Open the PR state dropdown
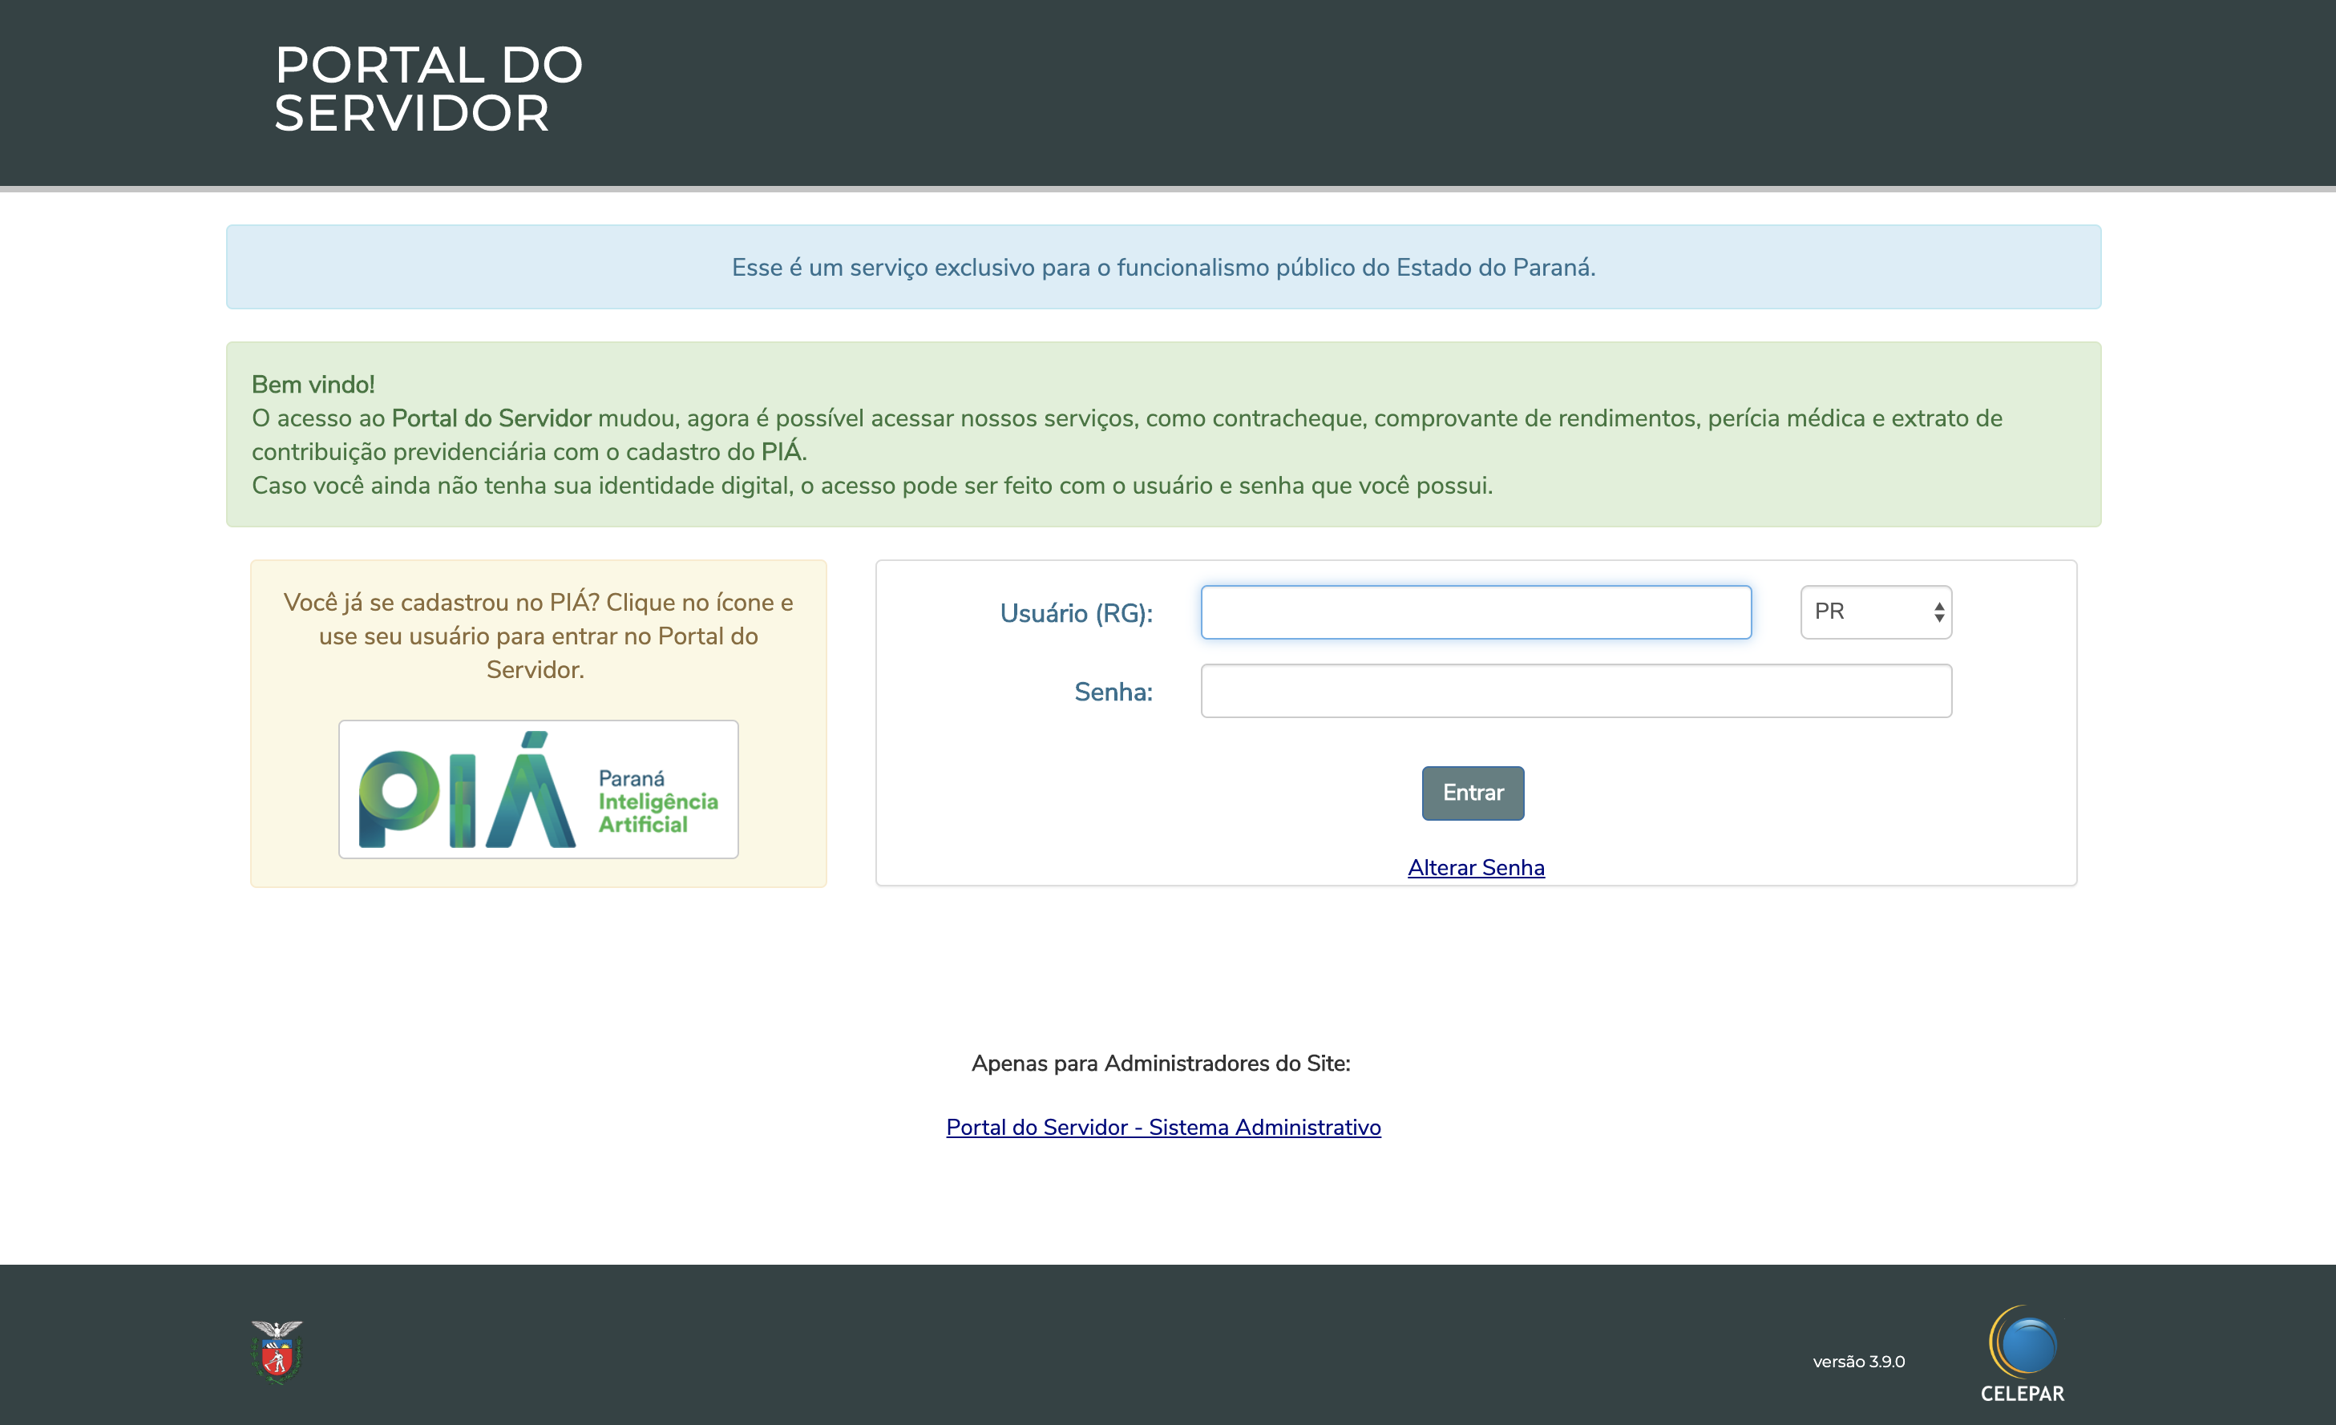The image size is (2336, 1425). pyautogui.click(x=1876, y=612)
